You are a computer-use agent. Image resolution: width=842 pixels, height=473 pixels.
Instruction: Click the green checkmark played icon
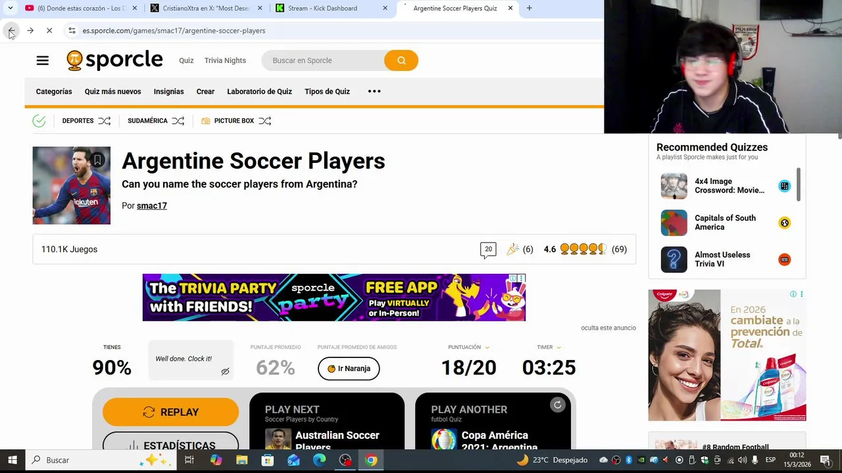[39, 121]
